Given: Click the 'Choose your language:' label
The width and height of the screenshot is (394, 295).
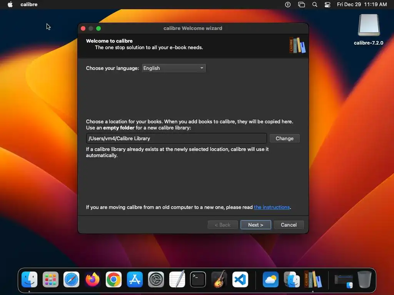Looking at the screenshot, I should 112,68.
